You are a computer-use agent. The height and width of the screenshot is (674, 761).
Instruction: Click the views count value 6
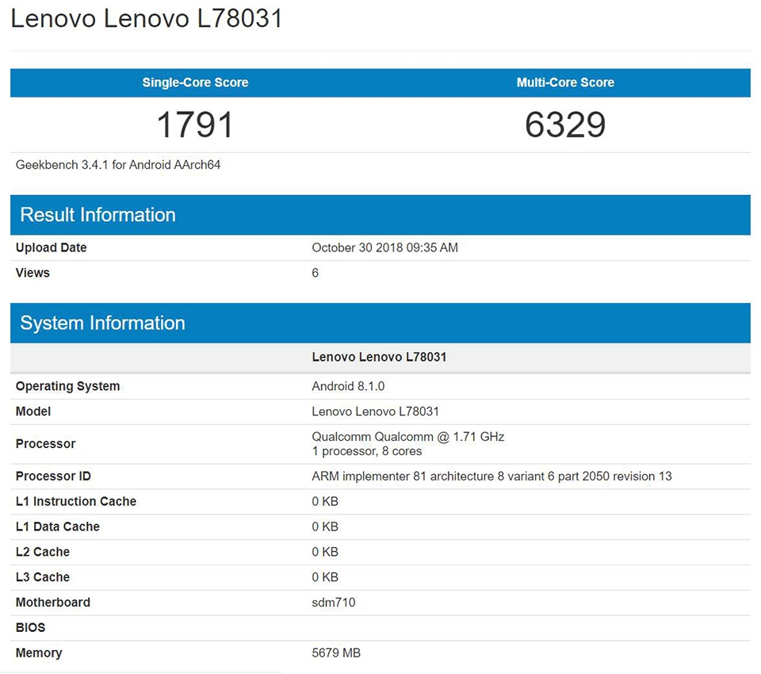tap(315, 273)
